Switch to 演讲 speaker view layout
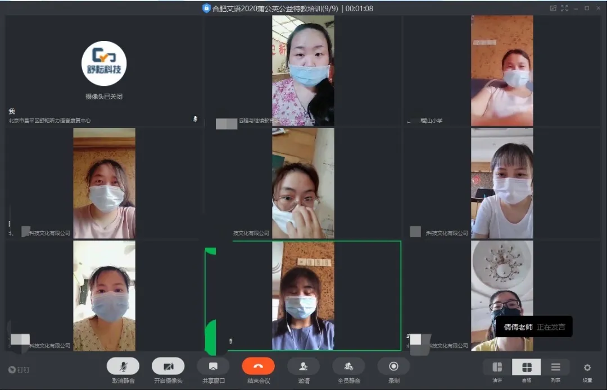Viewport: 607px width, 390px height. (497, 368)
